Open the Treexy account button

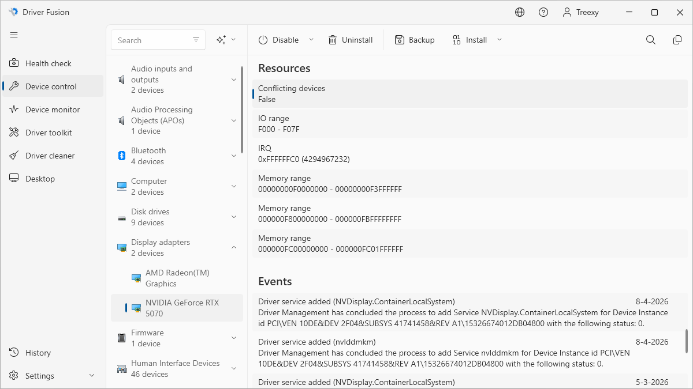tap(580, 12)
